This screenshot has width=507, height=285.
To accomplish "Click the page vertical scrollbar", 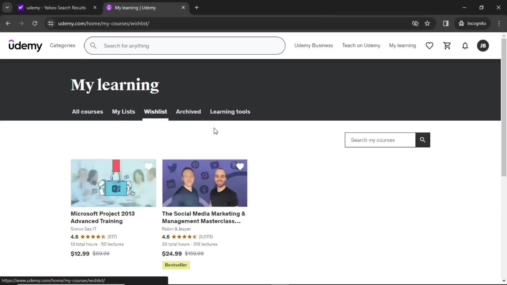I will [504, 108].
